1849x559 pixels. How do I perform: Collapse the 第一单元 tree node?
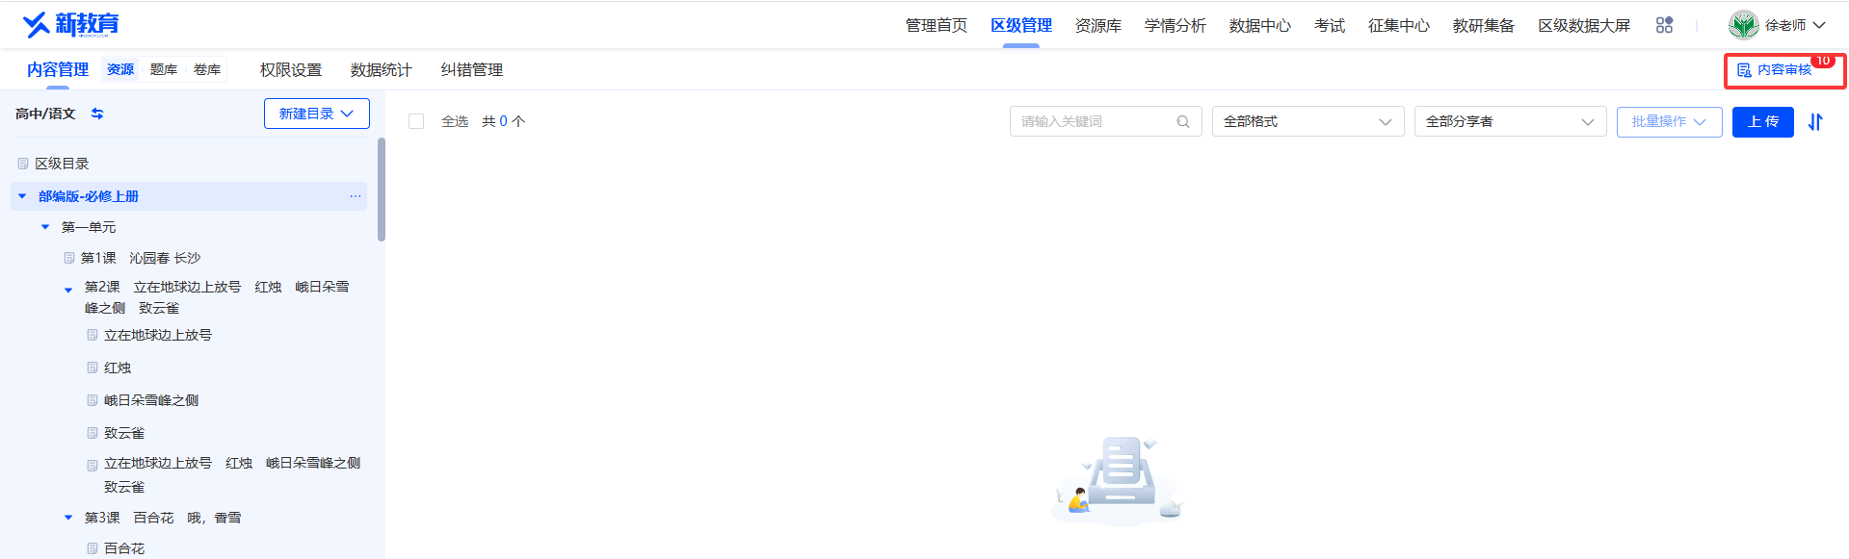click(x=45, y=227)
